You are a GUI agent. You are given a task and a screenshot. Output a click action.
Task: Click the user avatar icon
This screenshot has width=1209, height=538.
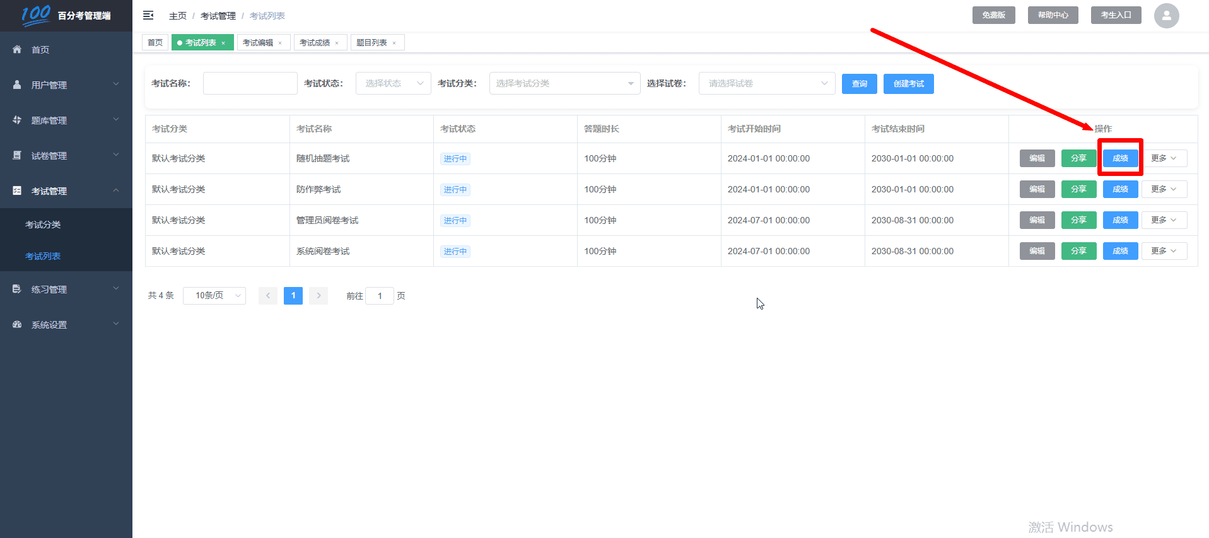click(1166, 16)
